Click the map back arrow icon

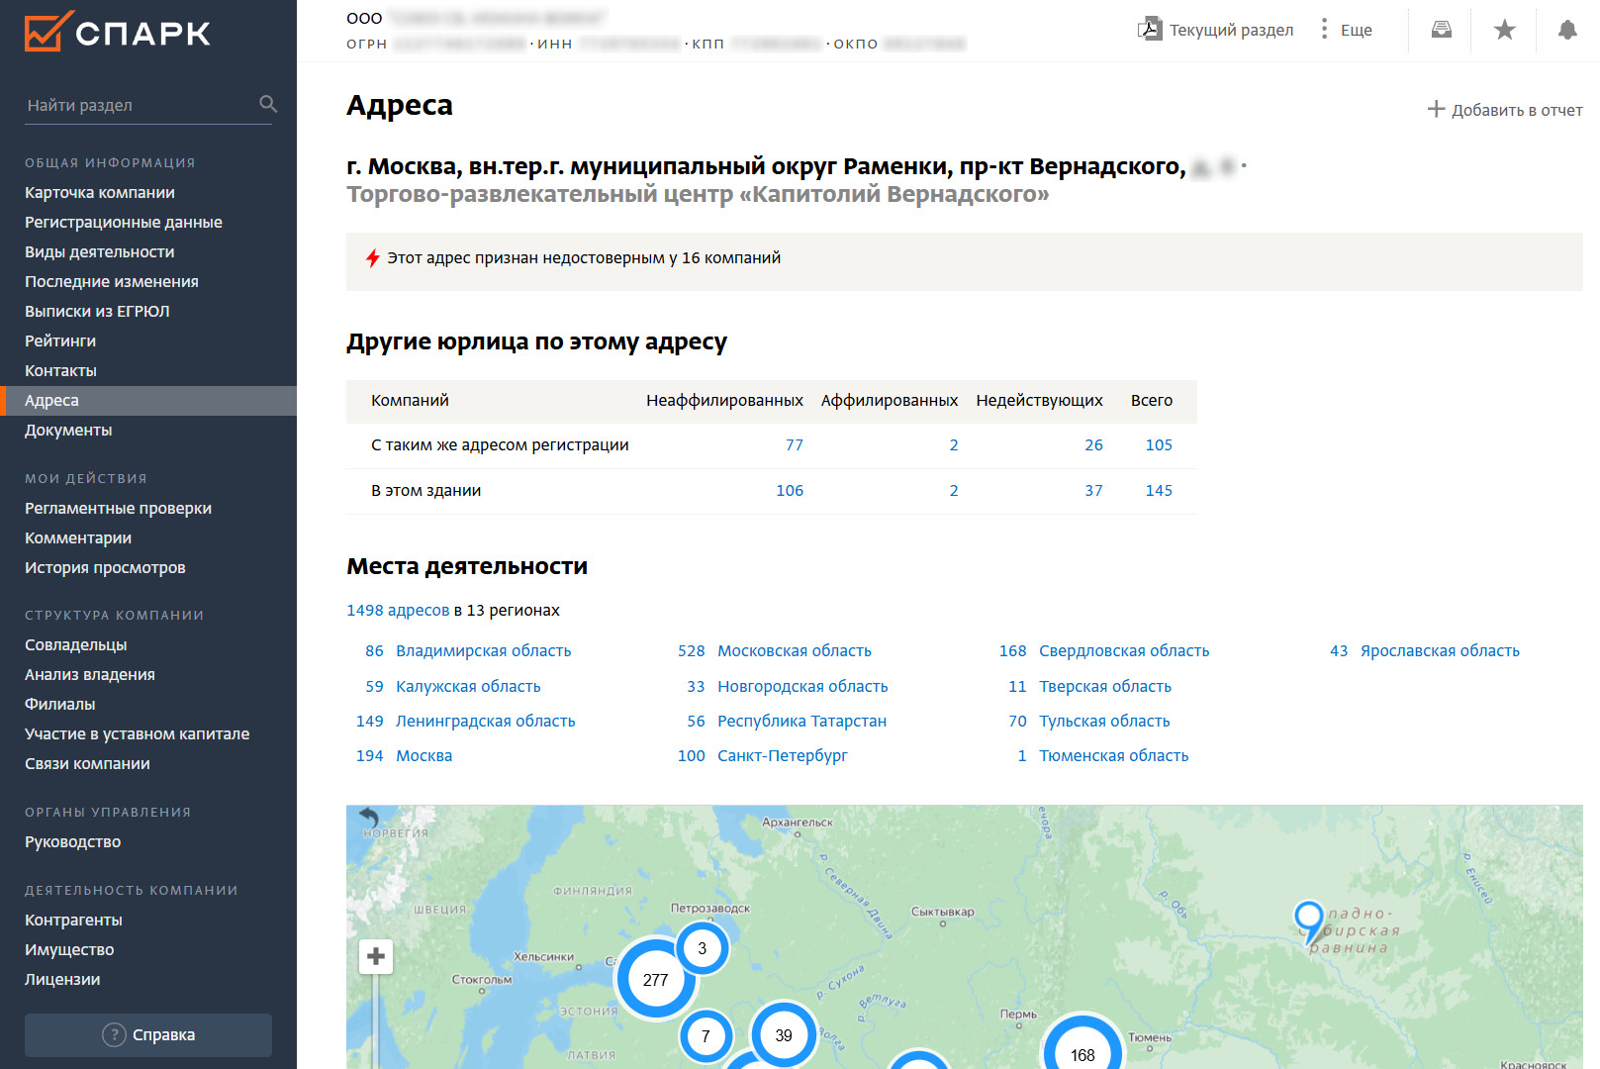pos(369,818)
